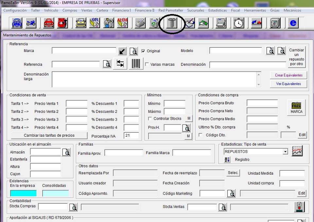Image resolution: width=314 pixels, height=222 pixels.
Task: Open the Sbcta.Ventas search icon
Action: tap(223, 207)
